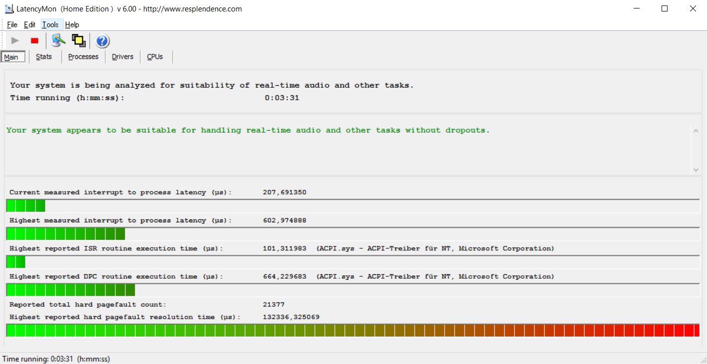Start monitoring with the play icon
The height and width of the screenshot is (364, 707).
tap(15, 41)
